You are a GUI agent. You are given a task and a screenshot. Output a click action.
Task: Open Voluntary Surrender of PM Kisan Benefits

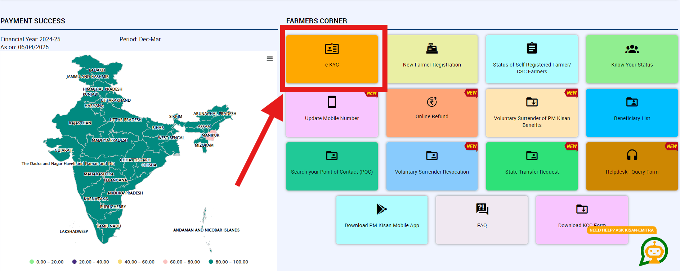[532, 121]
